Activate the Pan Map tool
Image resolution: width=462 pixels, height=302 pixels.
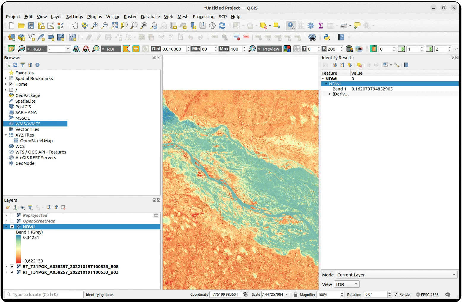[75, 26]
